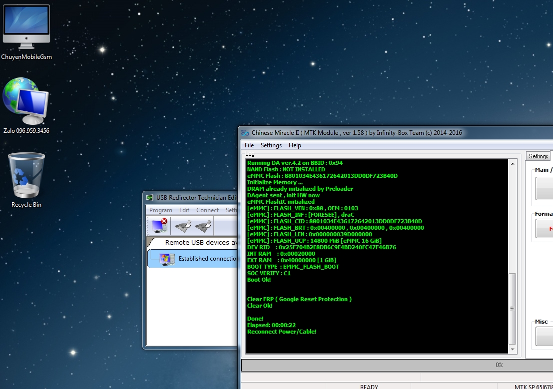553x389 pixels.
Task: Click the 'DAgent sent , init HW now' log line
Action: (283, 195)
